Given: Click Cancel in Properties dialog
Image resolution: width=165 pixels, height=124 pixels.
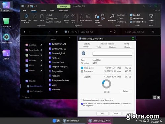Looking at the screenshot, I should pos(115,113).
